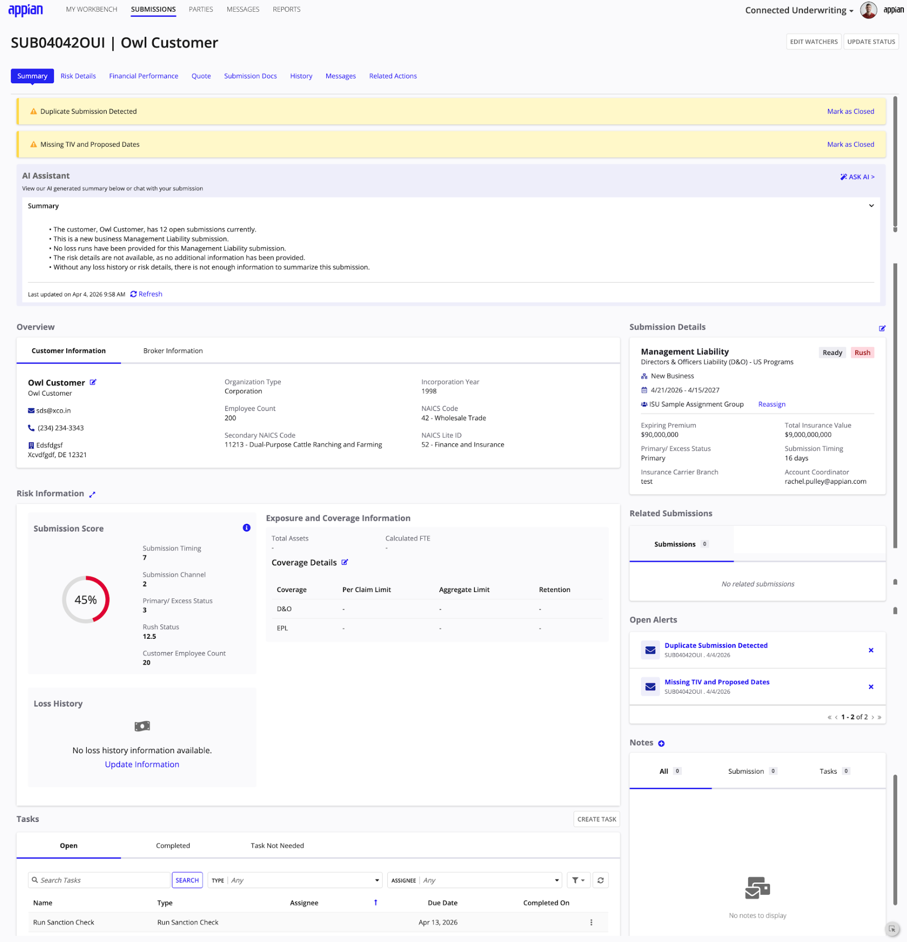Go to the Reports menu

coord(286,9)
